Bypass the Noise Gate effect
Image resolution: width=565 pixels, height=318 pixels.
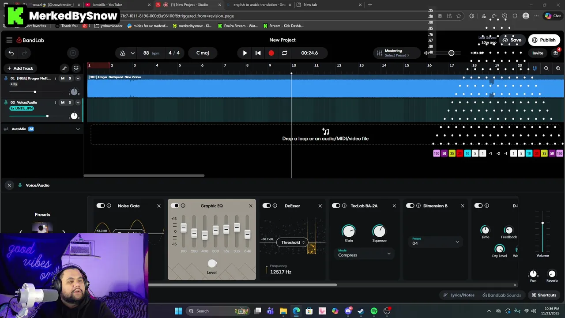point(101,206)
